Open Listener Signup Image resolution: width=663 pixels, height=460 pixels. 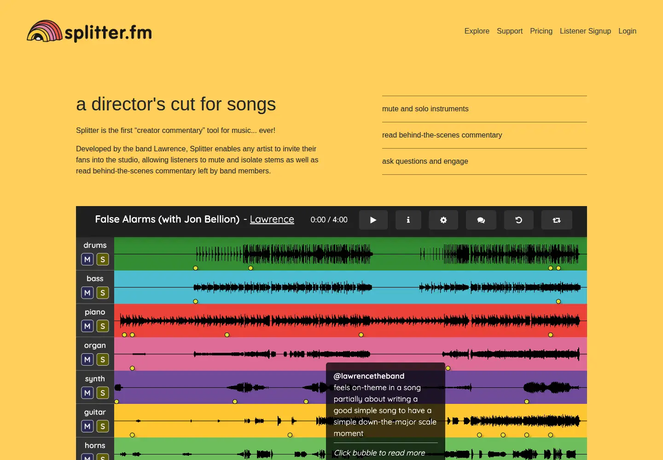(x=585, y=31)
